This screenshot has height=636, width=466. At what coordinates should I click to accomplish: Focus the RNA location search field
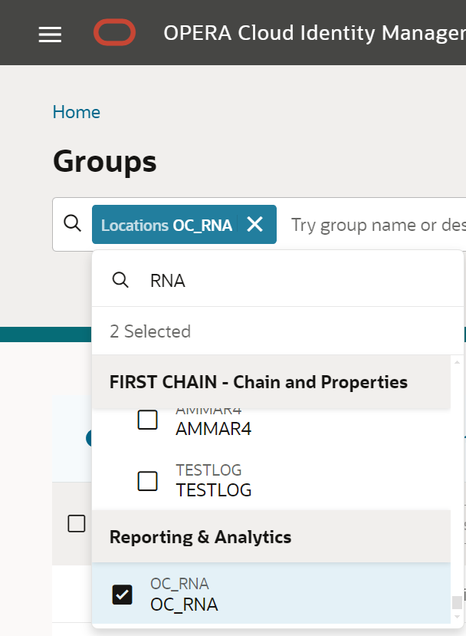pyautogui.click(x=291, y=280)
